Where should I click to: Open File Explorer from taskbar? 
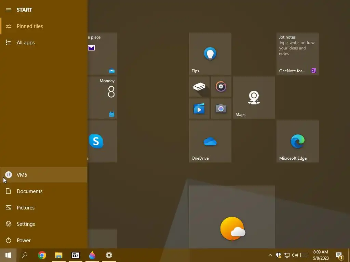point(59,255)
